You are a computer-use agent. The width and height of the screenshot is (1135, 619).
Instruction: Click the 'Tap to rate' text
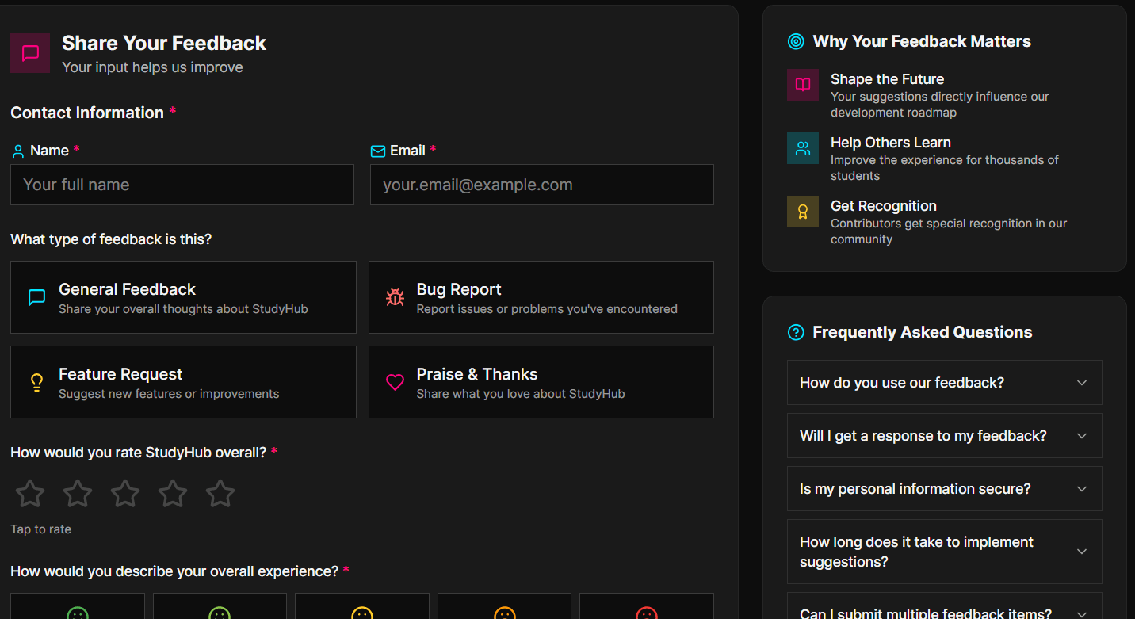click(41, 529)
